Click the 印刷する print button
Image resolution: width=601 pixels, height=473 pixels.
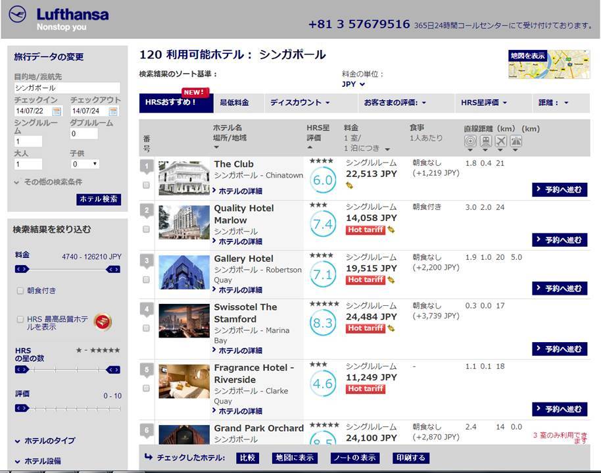pos(410,458)
